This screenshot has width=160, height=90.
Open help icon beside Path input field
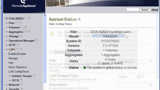click(151, 61)
